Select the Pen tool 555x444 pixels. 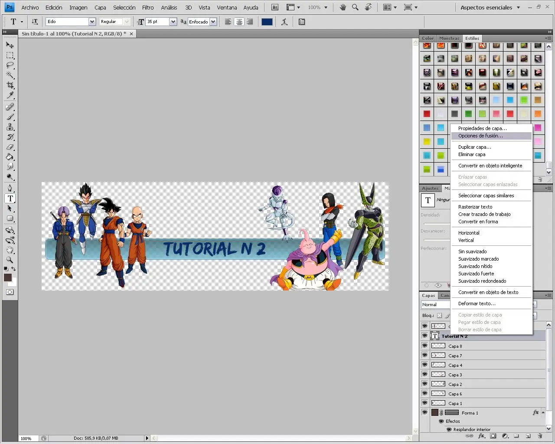coord(10,188)
